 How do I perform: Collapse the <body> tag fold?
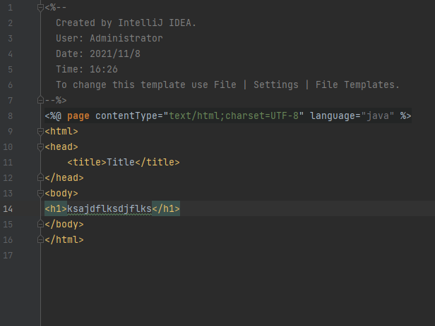pos(40,194)
